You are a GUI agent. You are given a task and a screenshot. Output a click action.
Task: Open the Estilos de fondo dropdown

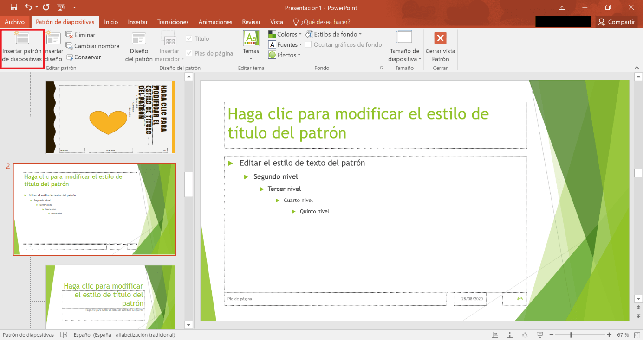[x=333, y=34]
